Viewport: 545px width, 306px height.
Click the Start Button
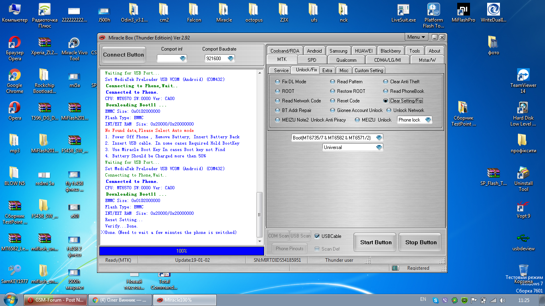[376, 242]
